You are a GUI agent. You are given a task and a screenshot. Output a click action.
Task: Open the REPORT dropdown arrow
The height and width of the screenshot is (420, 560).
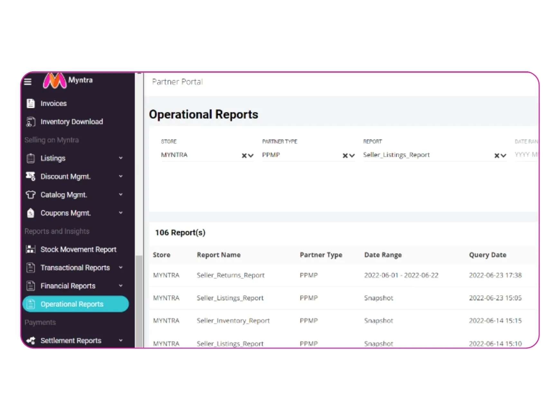[x=504, y=156]
